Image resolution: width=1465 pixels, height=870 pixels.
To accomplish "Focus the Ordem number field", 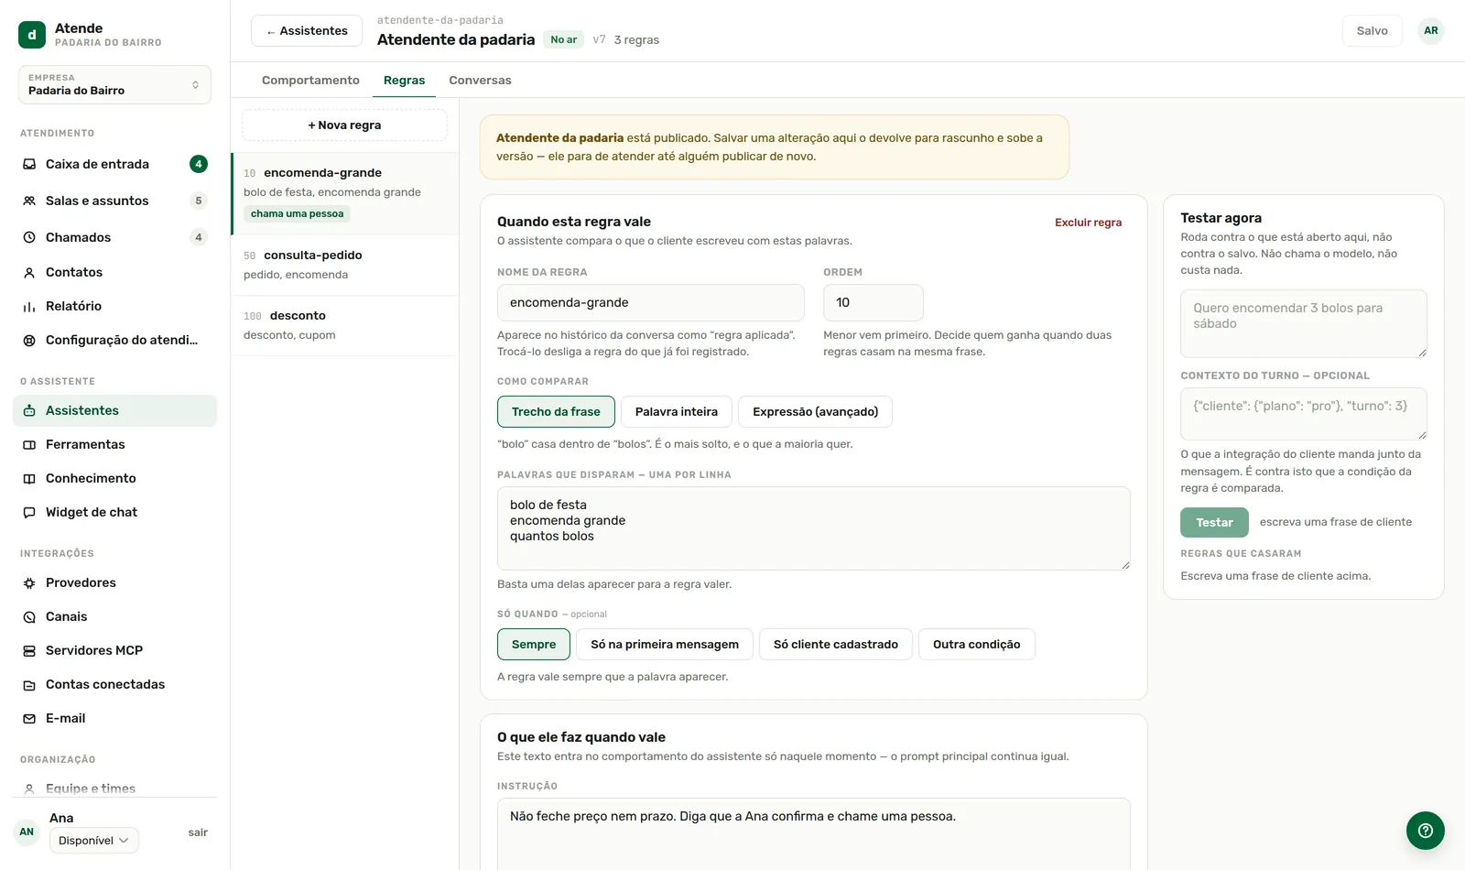I will tap(874, 302).
